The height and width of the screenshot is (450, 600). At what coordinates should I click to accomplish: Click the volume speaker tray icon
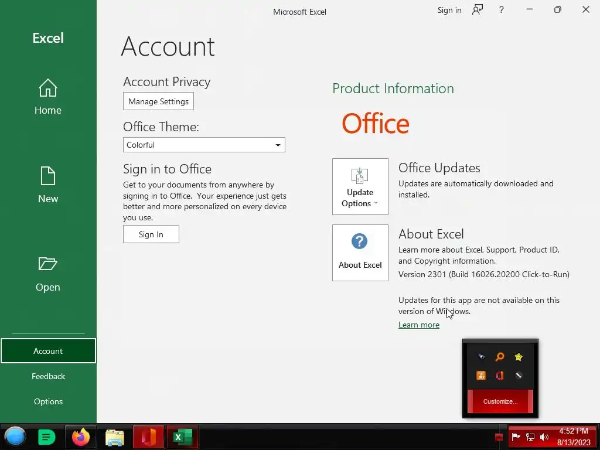pyautogui.click(x=544, y=437)
